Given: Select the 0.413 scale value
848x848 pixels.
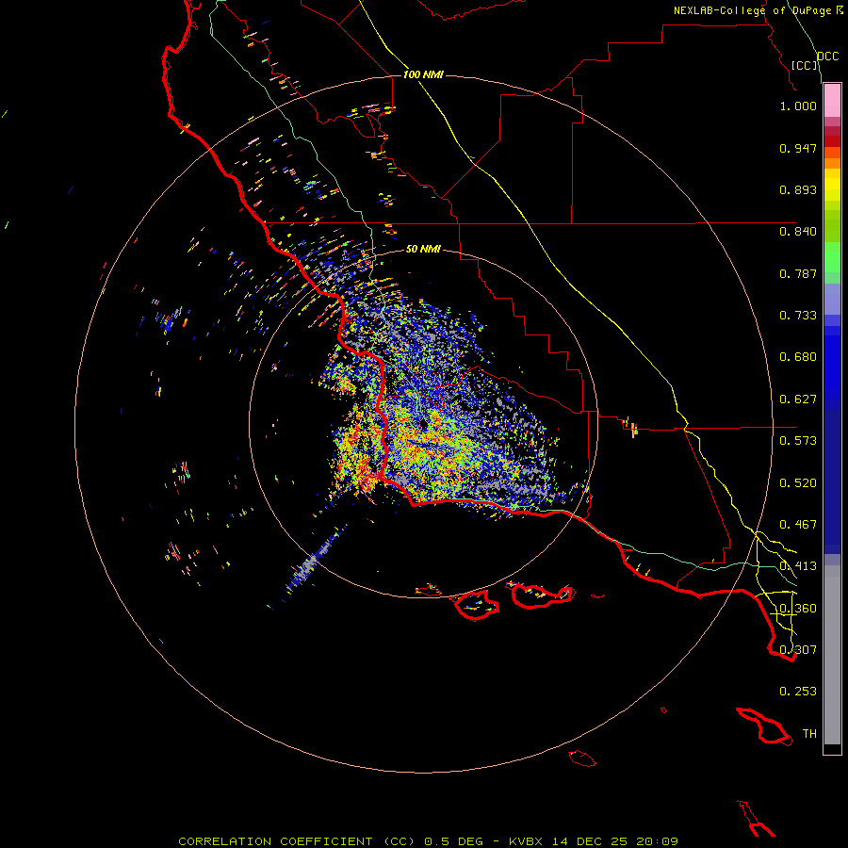Looking at the screenshot, I should point(798,566).
